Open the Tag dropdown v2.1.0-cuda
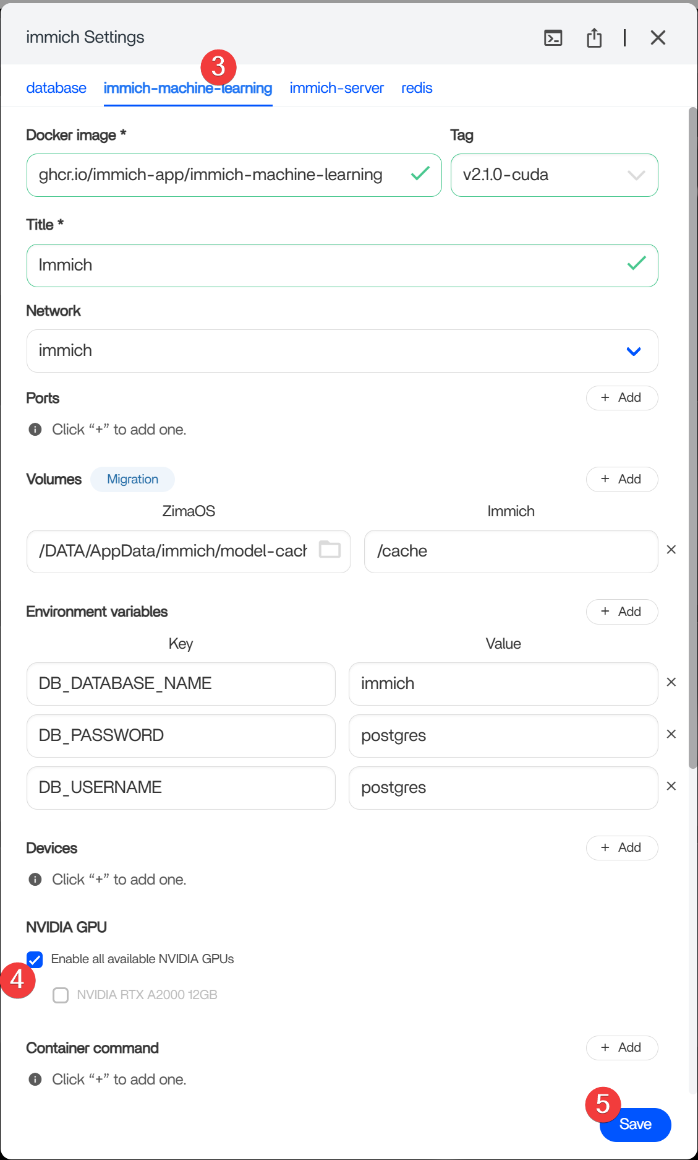 click(x=554, y=175)
